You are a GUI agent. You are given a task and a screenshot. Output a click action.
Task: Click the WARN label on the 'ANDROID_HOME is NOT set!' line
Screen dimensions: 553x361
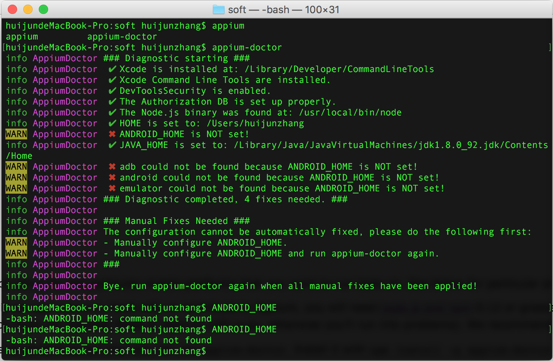point(16,134)
